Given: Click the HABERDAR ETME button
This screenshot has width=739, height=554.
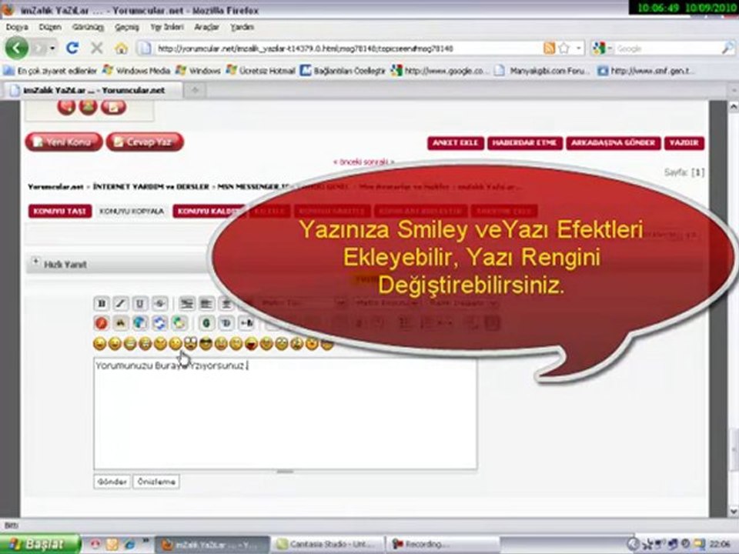Looking at the screenshot, I should [525, 143].
